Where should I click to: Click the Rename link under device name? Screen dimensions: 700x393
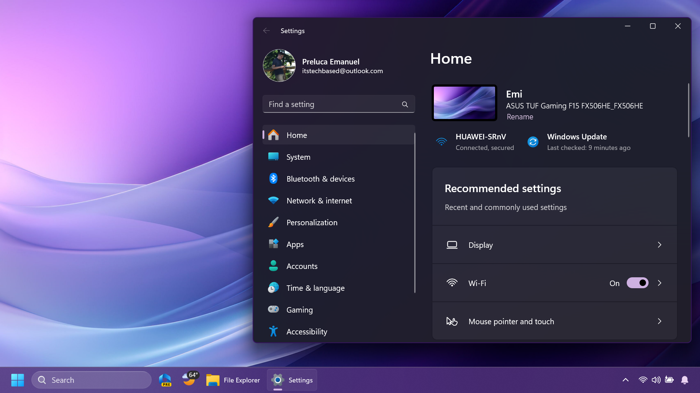pos(520,117)
